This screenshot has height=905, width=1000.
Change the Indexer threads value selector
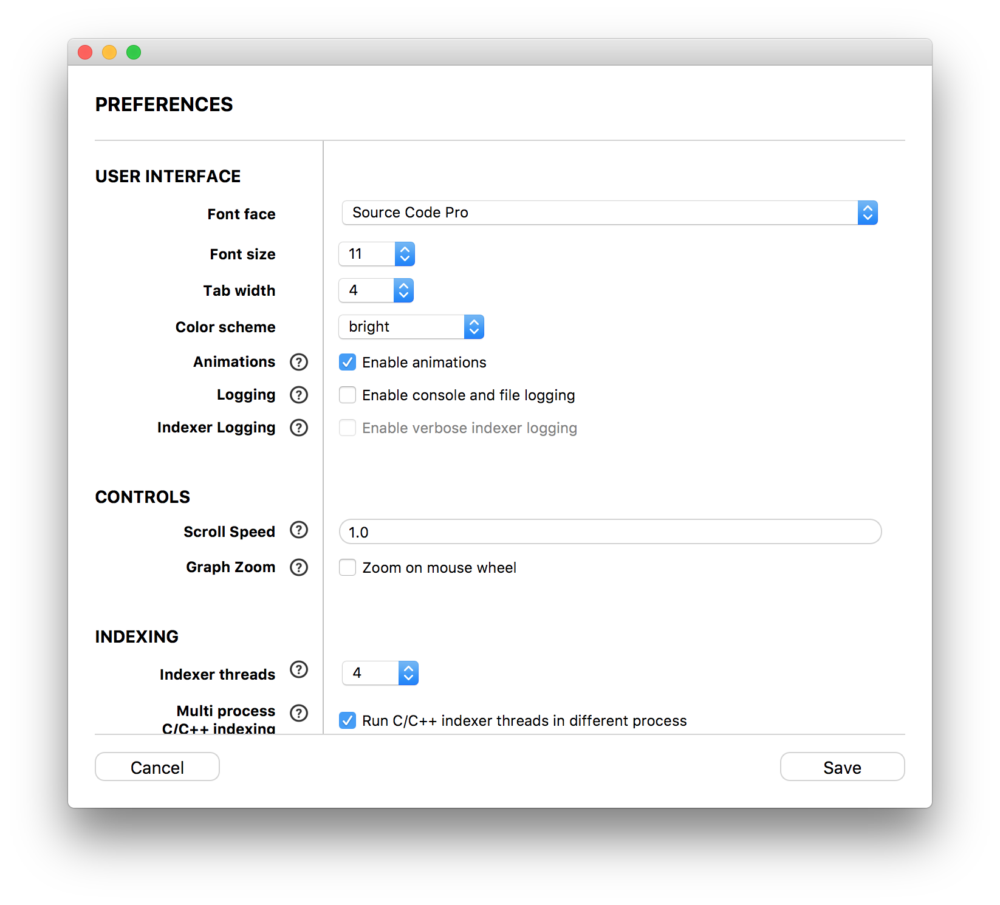click(380, 673)
